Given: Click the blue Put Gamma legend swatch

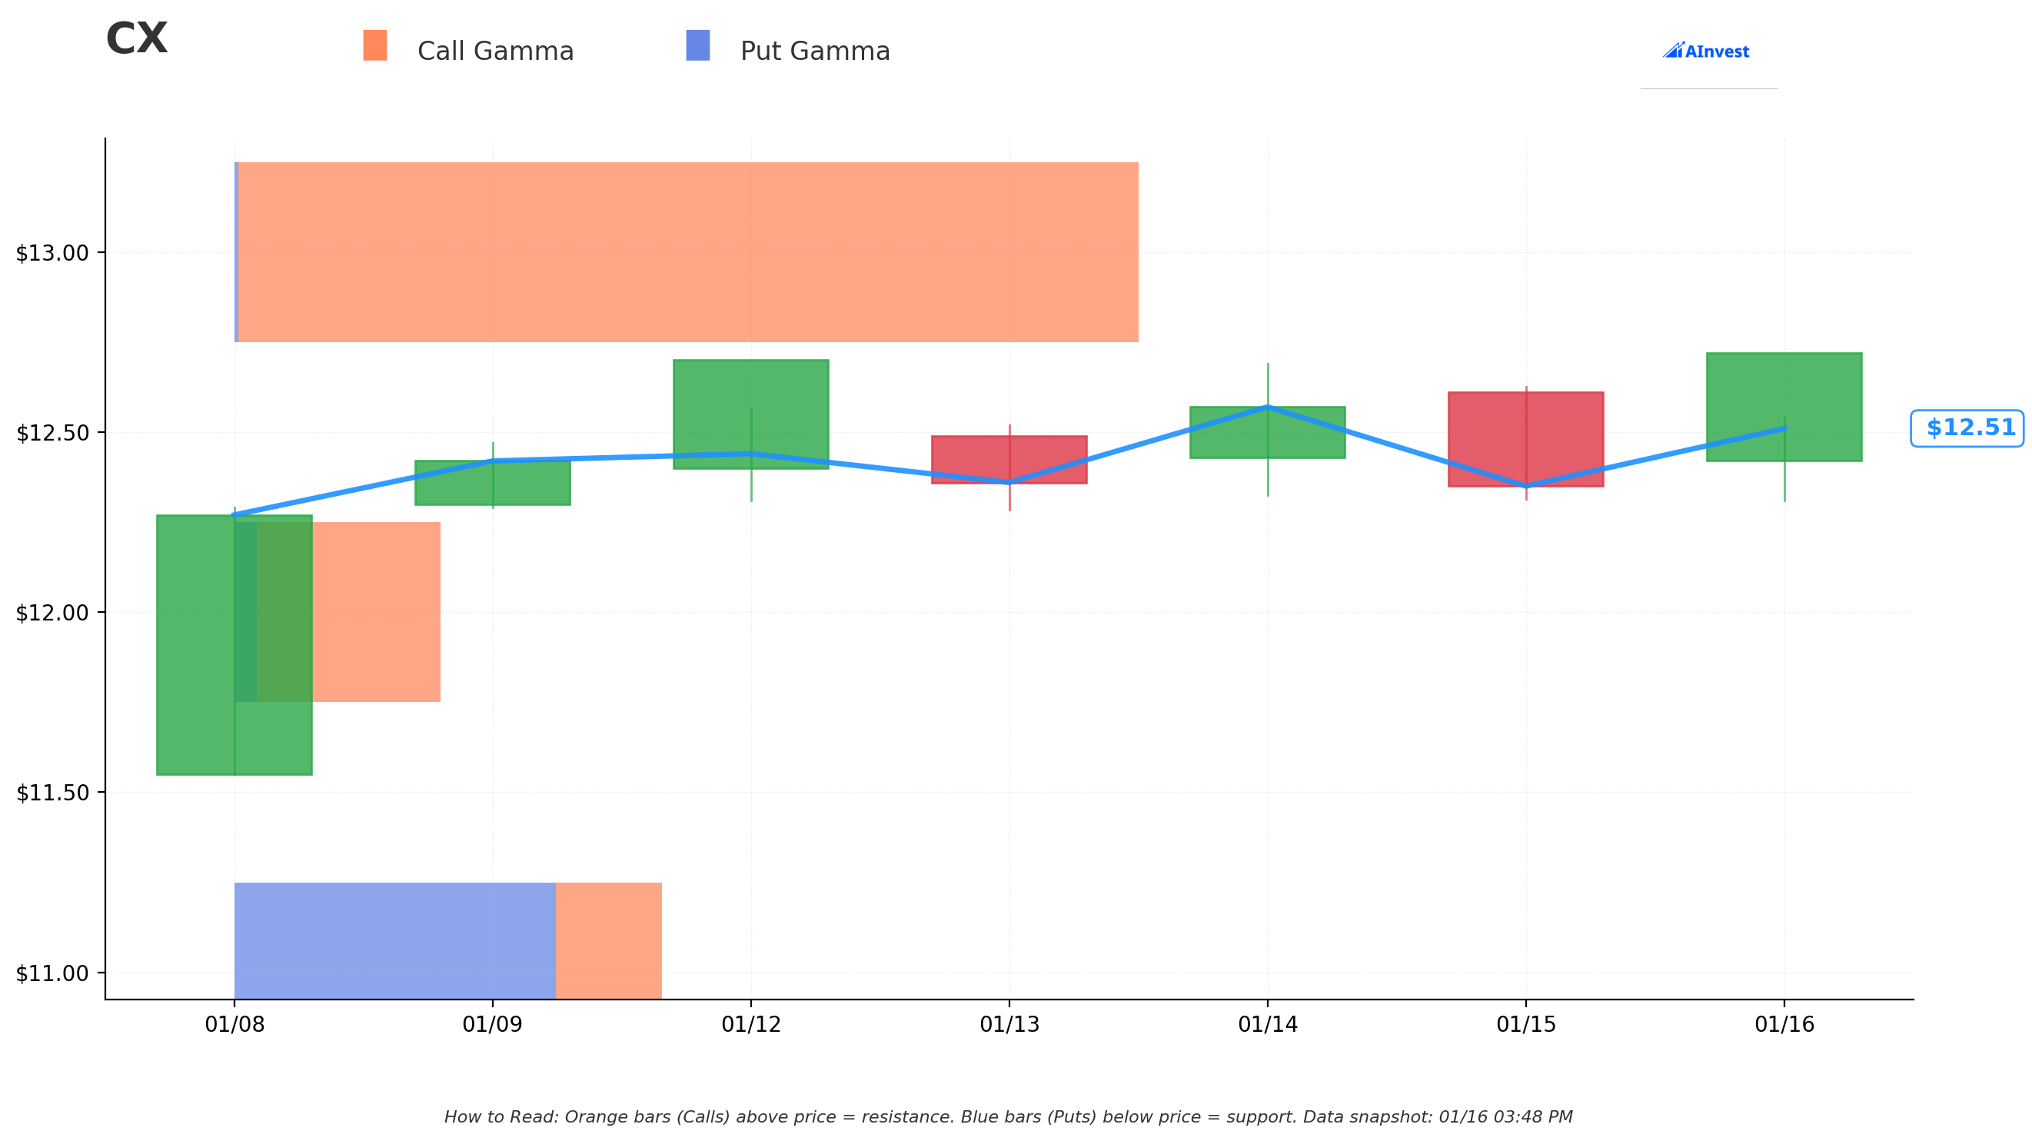Looking at the screenshot, I should coord(697,45).
